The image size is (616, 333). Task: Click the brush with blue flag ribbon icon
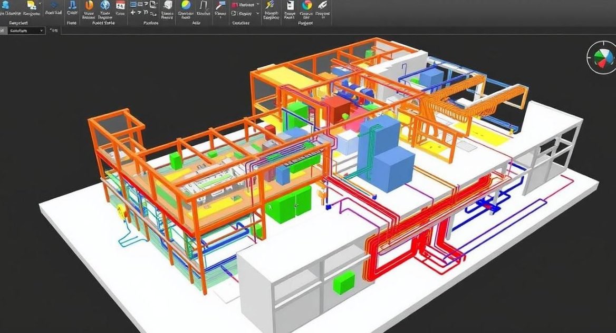pyautogui.click(x=220, y=5)
